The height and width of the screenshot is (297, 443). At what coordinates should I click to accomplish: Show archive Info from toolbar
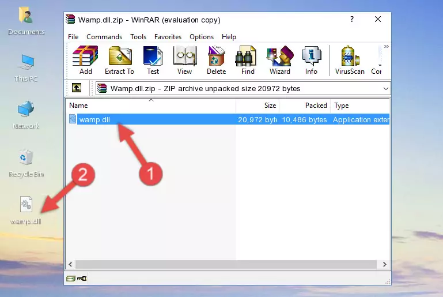[311, 60]
